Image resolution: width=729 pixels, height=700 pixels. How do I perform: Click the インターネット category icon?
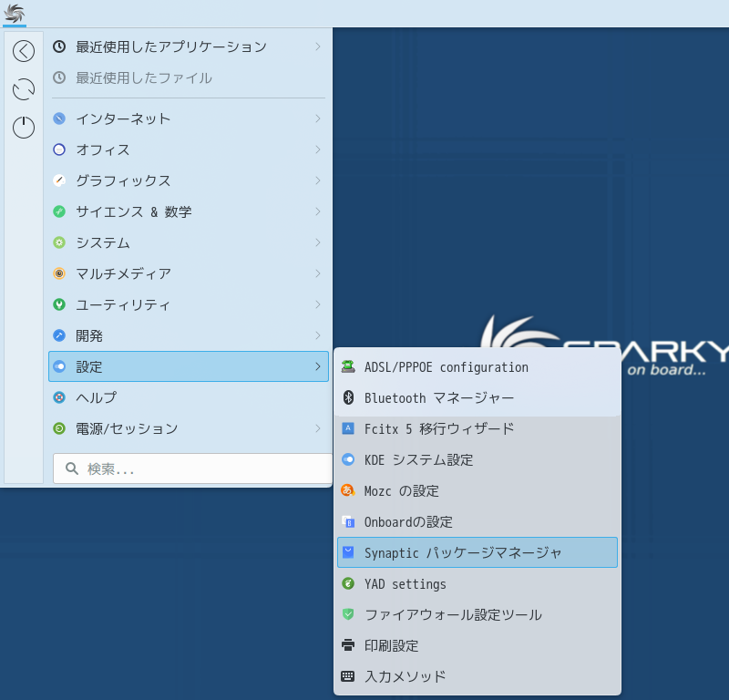pos(59,118)
